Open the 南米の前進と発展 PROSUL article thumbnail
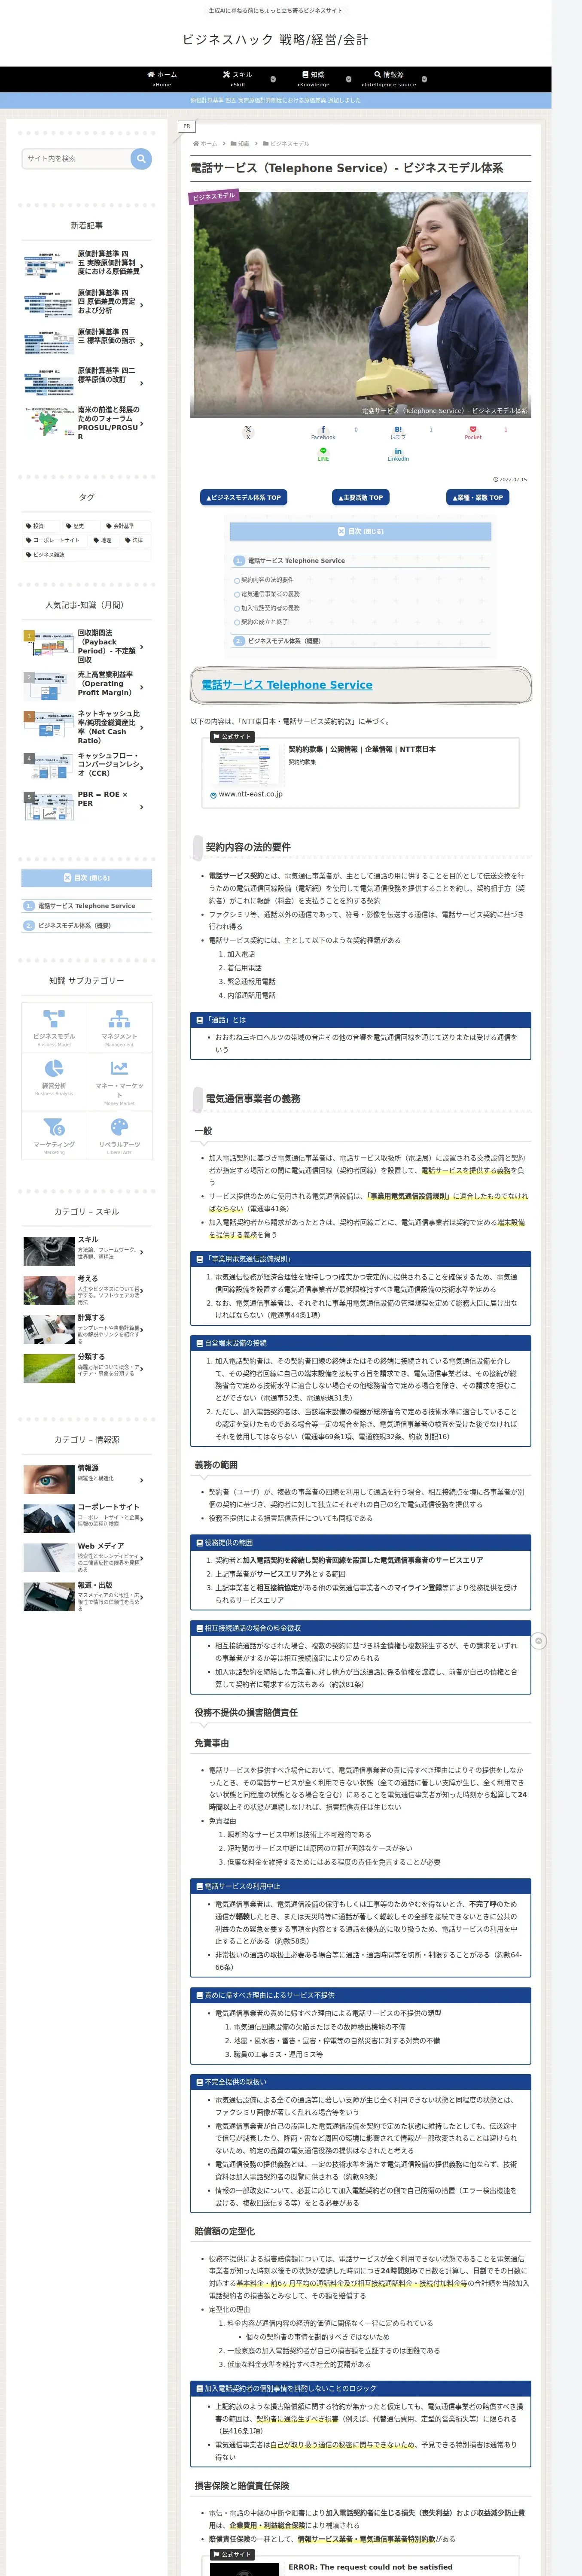Image resolution: width=582 pixels, height=2576 pixels. point(48,423)
